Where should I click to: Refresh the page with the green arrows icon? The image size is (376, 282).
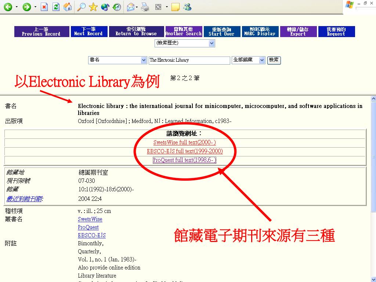pos(56,7)
